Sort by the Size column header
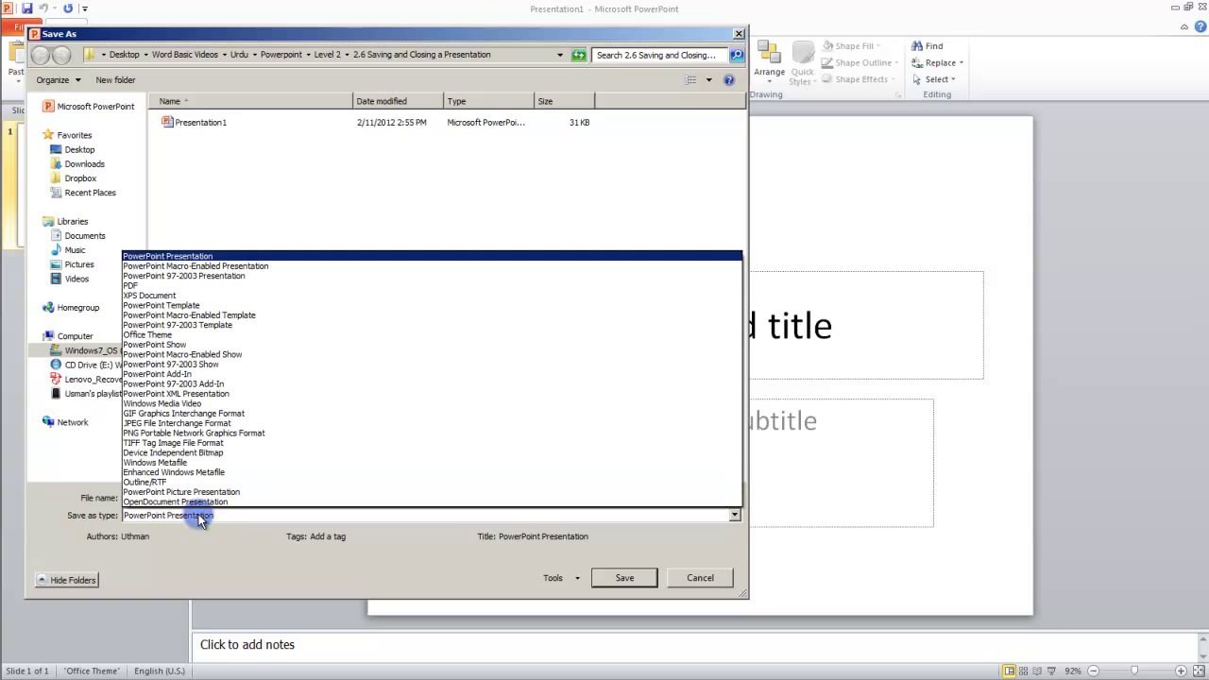The height and width of the screenshot is (680, 1209). pyautogui.click(x=564, y=101)
